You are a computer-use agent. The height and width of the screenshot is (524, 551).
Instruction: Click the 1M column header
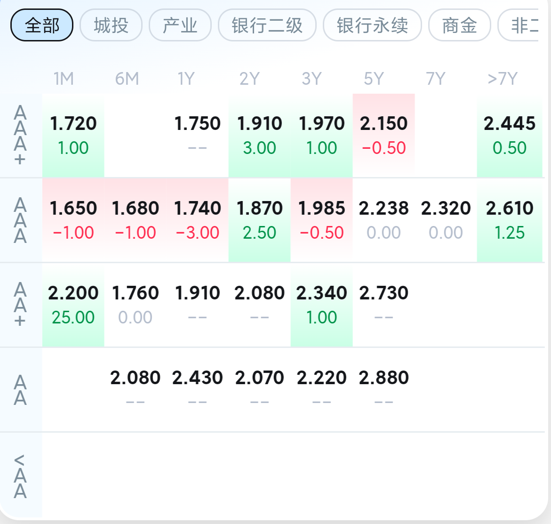(64, 79)
